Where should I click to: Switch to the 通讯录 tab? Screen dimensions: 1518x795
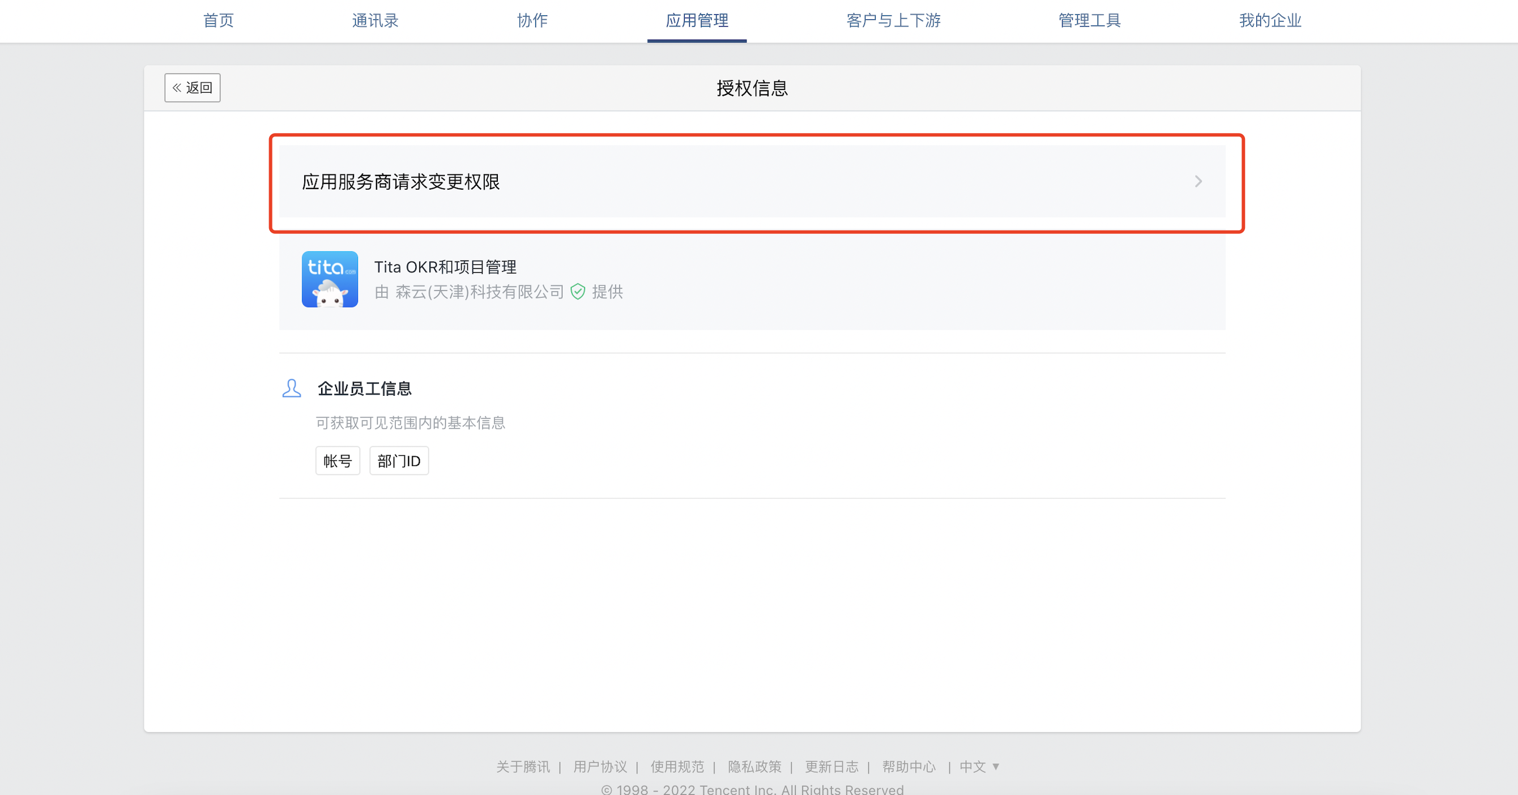(376, 20)
